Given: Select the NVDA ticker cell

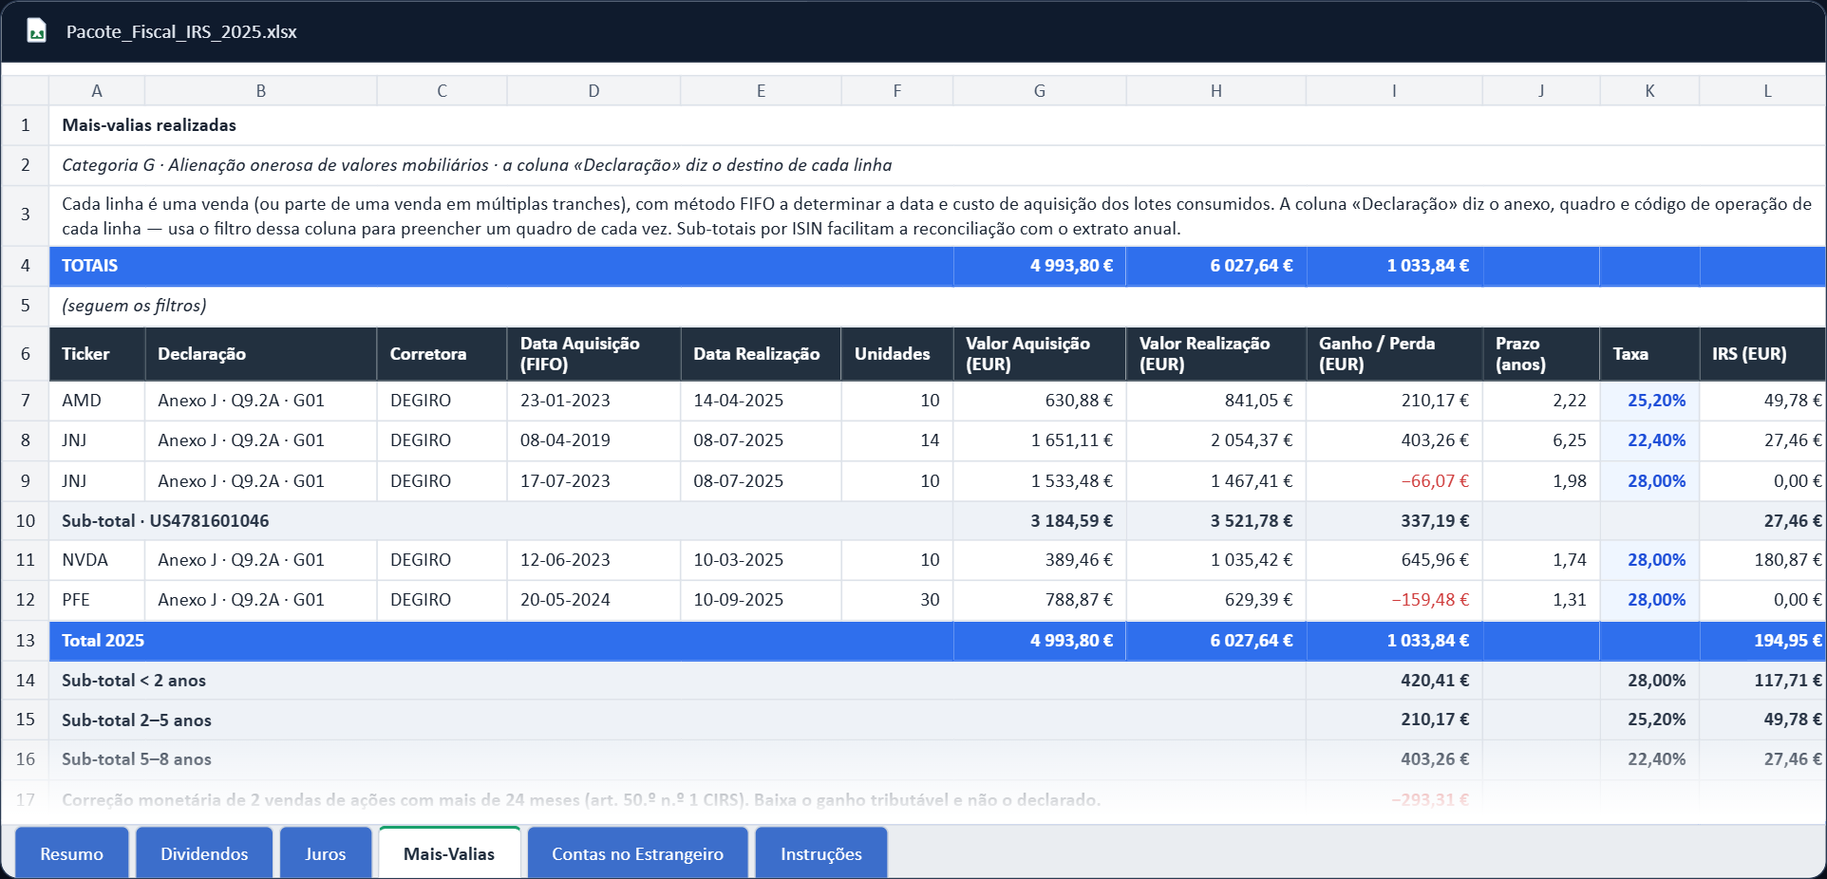Looking at the screenshot, I should pyautogui.click(x=97, y=560).
